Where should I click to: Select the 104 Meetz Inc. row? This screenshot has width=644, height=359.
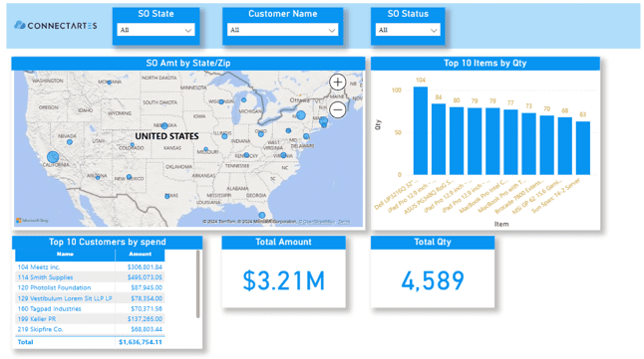click(x=90, y=267)
